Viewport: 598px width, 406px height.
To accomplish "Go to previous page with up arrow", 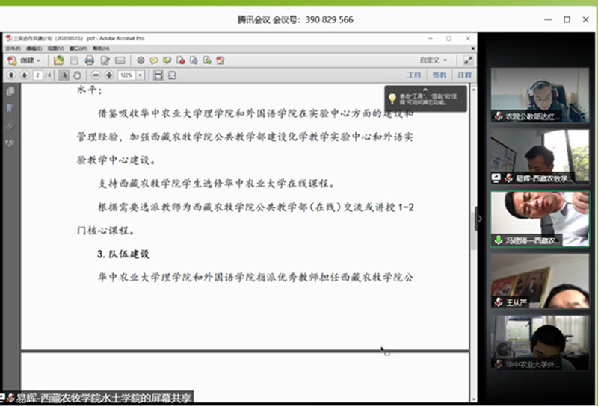I will [11, 75].
